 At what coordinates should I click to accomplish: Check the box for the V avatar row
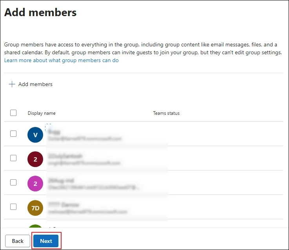point(13,134)
